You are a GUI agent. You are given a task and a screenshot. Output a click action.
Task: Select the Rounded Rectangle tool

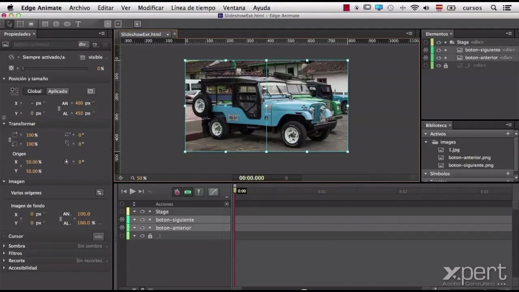coord(56,24)
